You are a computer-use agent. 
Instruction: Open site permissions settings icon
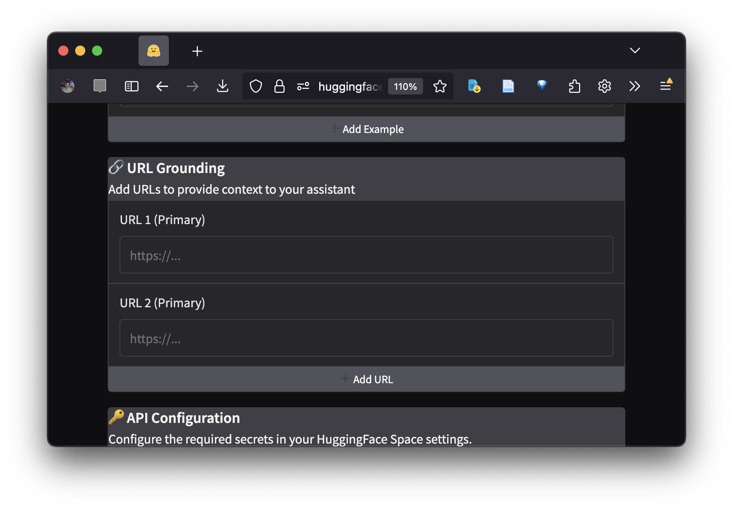pos(303,87)
